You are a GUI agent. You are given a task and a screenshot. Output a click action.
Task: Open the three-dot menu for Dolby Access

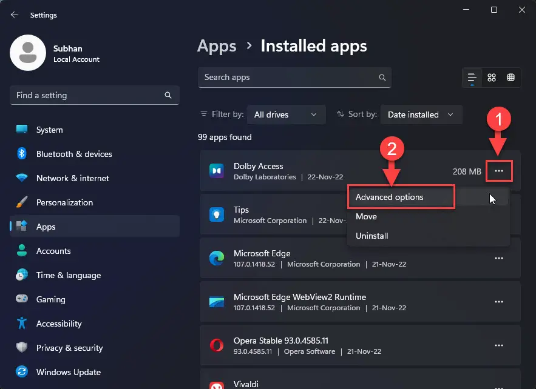coord(499,171)
